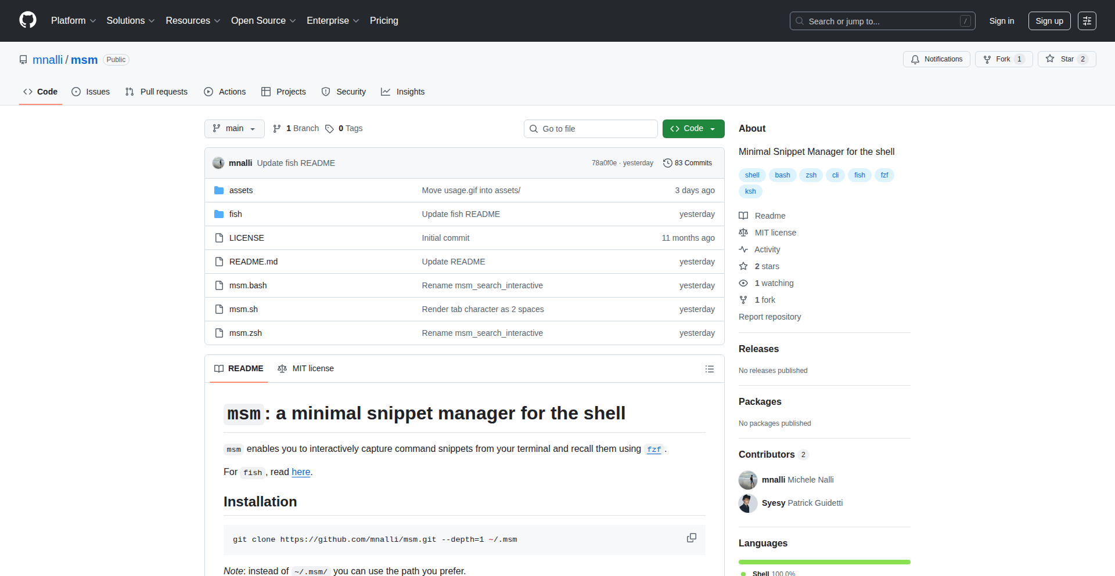
Task: Expand the Solutions menu
Action: pyautogui.click(x=131, y=21)
